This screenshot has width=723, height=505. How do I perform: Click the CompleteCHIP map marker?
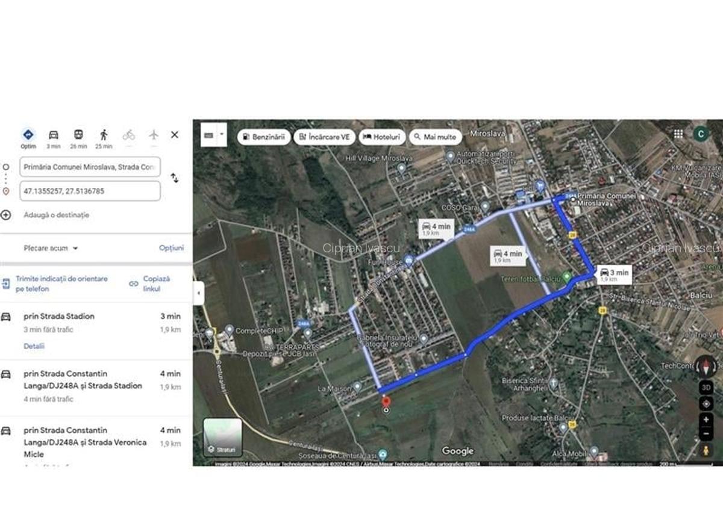pyautogui.click(x=229, y=330)
